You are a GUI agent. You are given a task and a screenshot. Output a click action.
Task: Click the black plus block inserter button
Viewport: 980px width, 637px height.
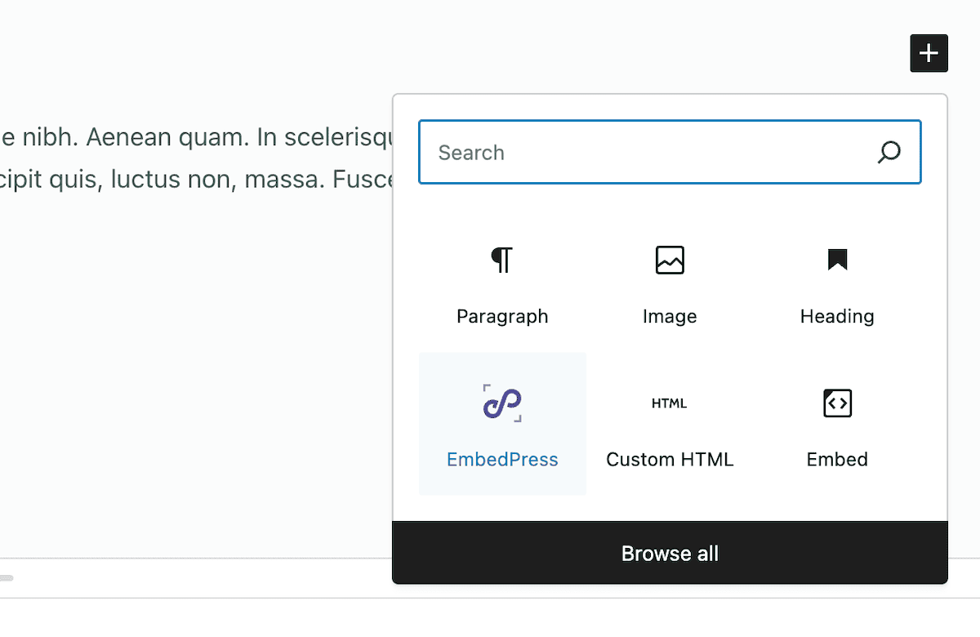click(x=929, y=53)
